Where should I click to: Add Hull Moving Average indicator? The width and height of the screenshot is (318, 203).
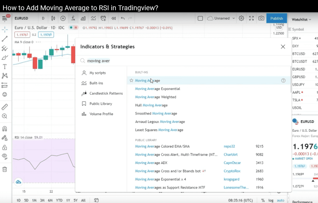151,105
